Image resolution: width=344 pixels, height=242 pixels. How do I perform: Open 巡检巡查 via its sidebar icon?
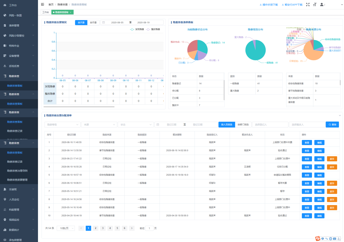pos(5,66)
